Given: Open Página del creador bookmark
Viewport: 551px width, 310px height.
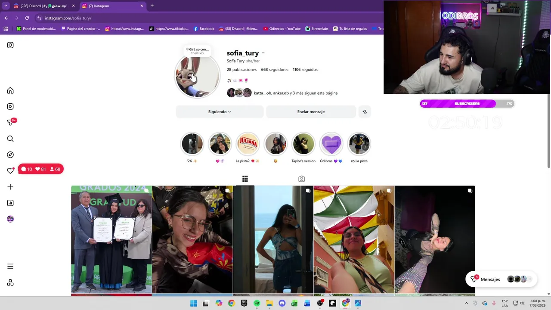Looking at the screenshot, I should (x=81, y=29).
